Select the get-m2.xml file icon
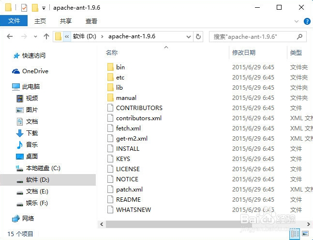313x240 pixels. click(x=110, y=138)
